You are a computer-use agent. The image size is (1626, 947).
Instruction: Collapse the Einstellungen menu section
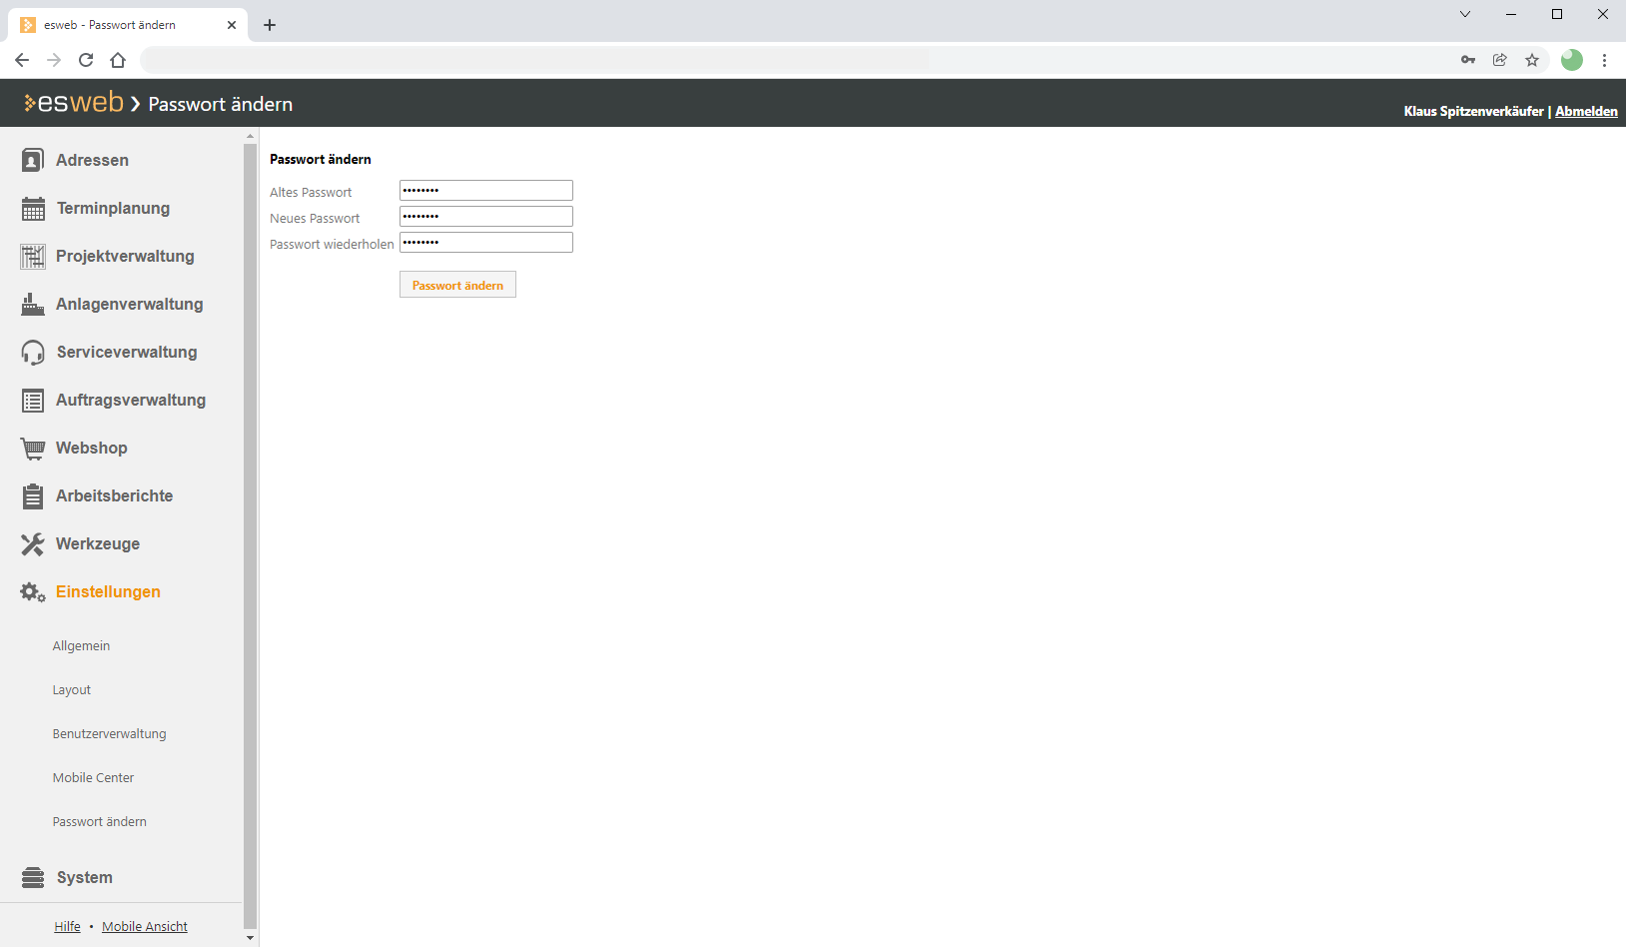pyautogui.click(x=108, y=591)
